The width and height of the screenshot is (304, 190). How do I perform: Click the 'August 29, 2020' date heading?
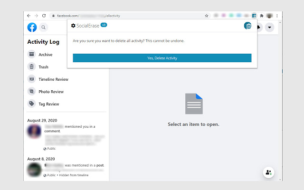42,120
